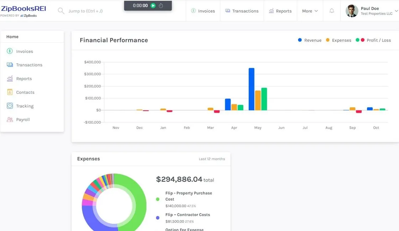Viewport: 399px width, 231px height.
Task: Open Invoices in the top navigation
Action: coord(203,11)
